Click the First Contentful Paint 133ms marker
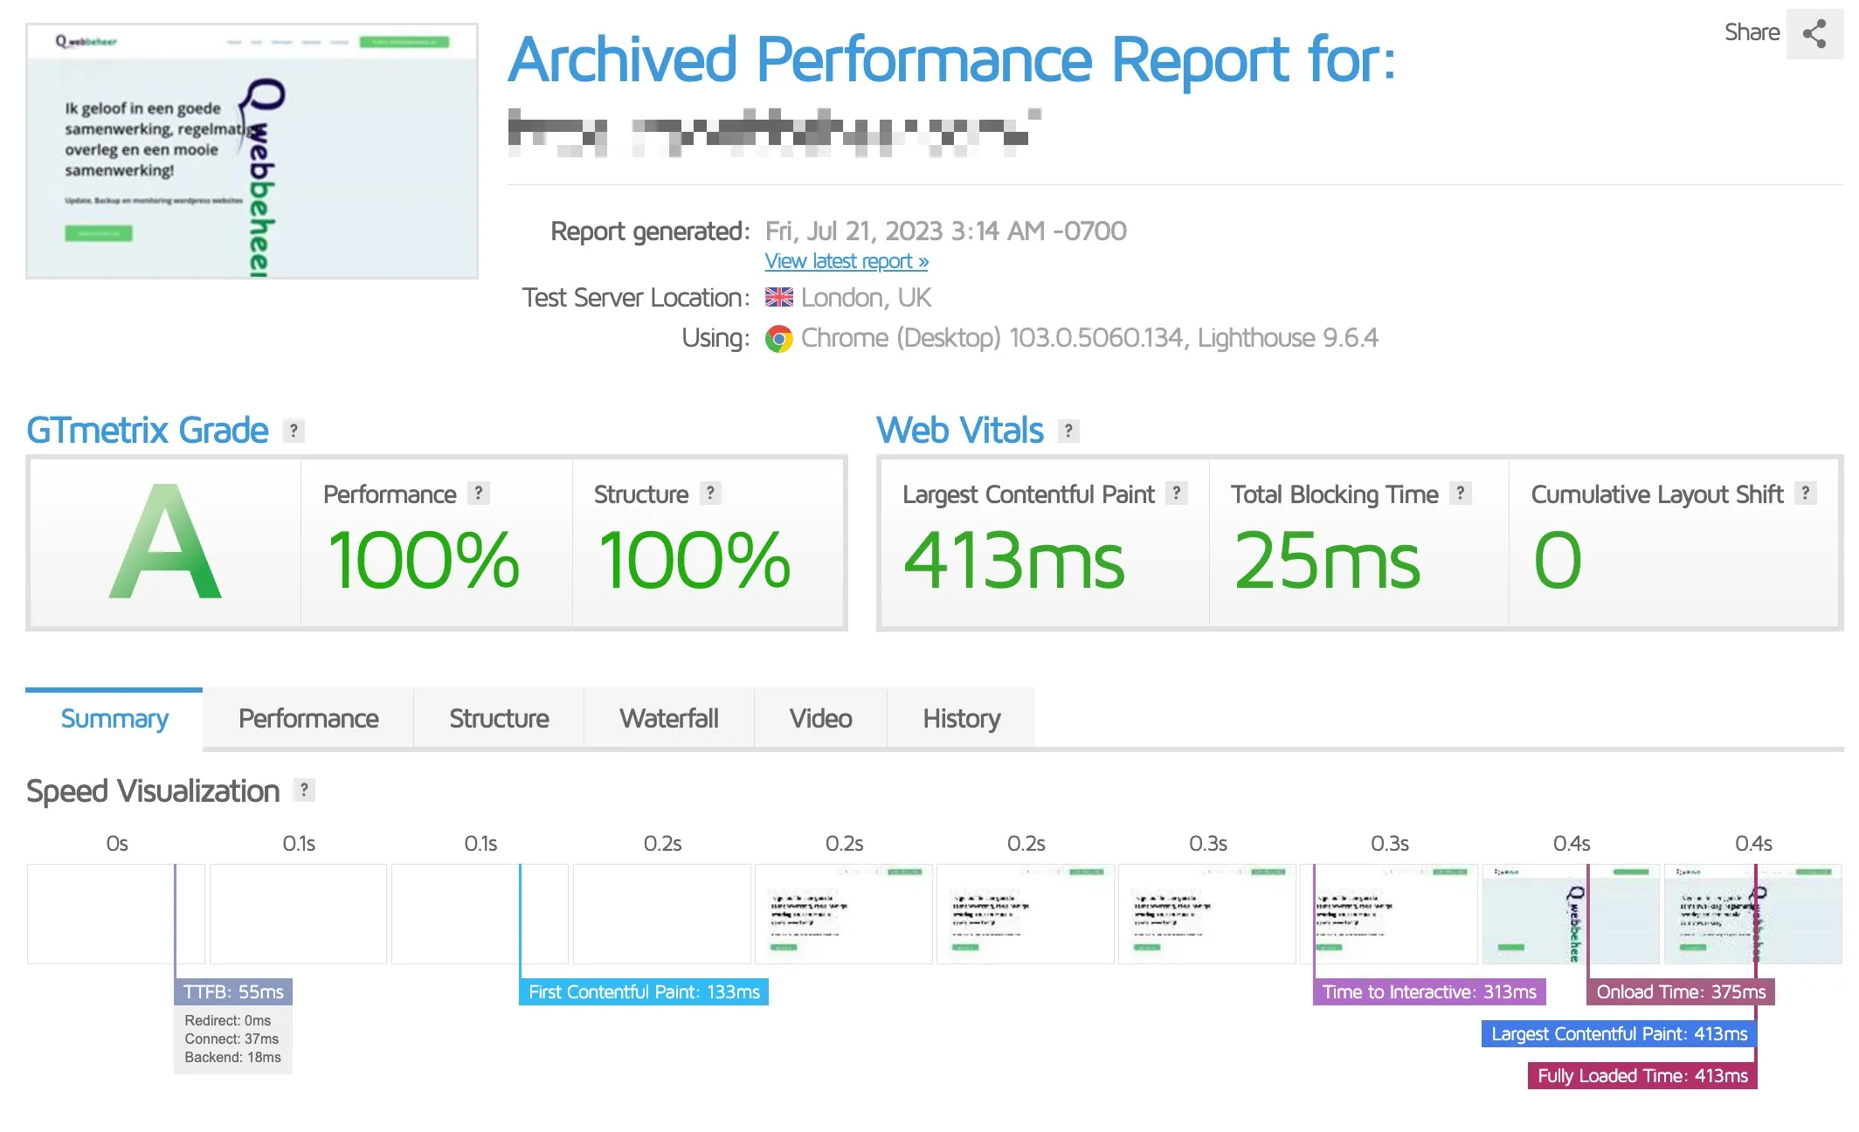Viewport: 1859px width, 1132px height. pos(644,992)
